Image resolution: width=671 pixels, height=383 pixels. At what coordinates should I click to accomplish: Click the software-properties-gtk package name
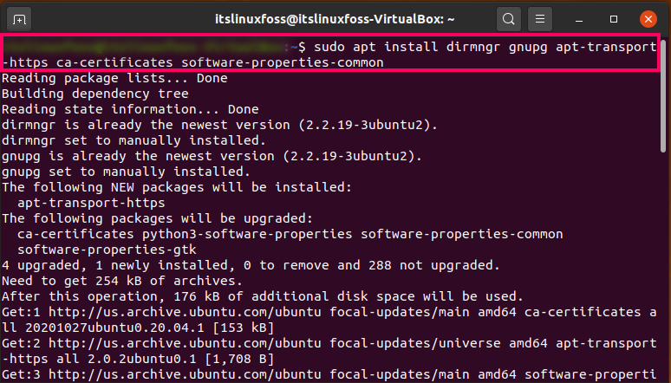[107, 250]
